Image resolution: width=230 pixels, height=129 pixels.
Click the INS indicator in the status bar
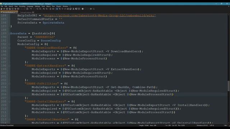(225, 125)
